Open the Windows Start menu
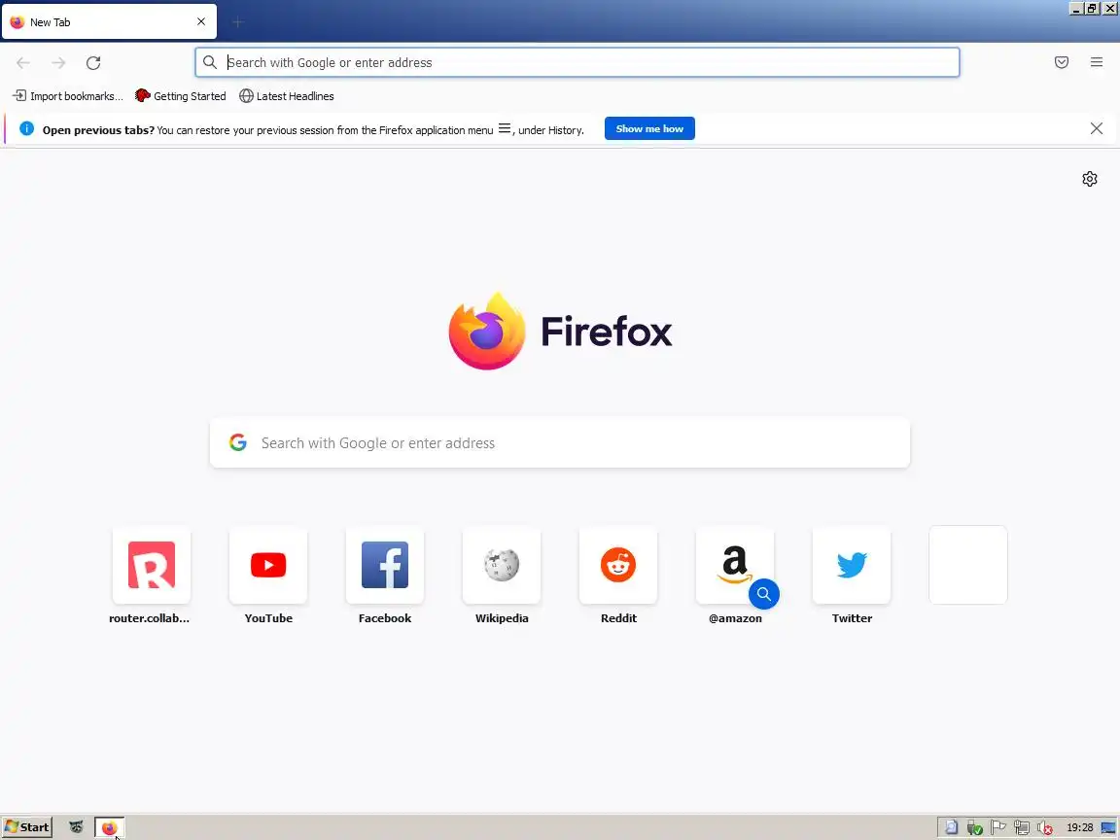The width and height of the screenshot is (1120, 840). click(27, 827)
